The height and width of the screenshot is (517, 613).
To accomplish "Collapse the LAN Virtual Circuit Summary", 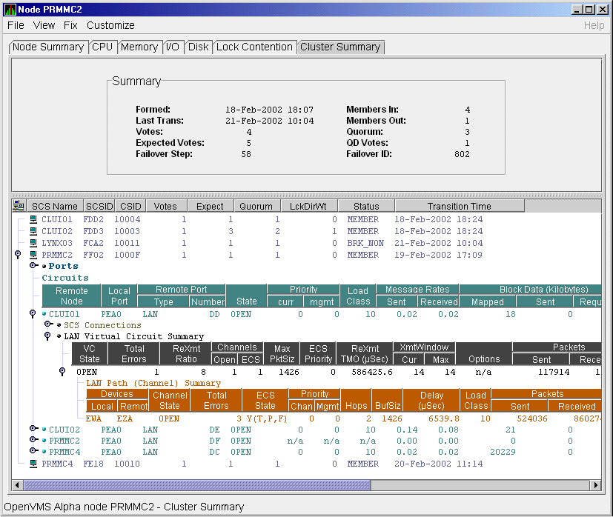I will [47, 336].
